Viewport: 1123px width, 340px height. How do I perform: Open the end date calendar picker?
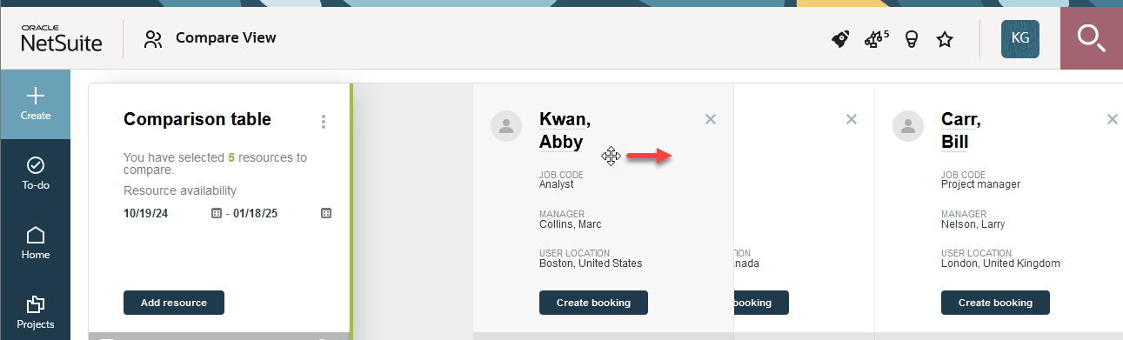pos(325,213)
